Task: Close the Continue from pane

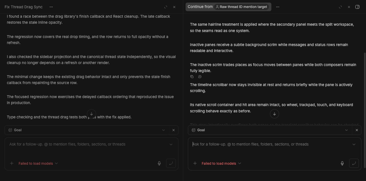Action: pos(349,7)
